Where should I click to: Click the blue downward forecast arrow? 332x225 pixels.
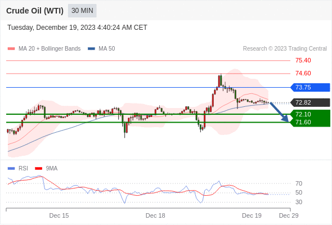(x=280, y=112)
